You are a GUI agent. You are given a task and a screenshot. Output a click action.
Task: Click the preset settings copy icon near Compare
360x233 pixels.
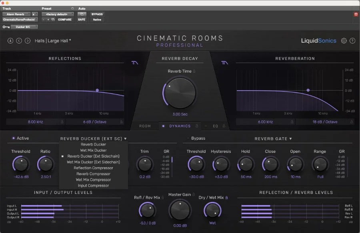coord(53,20)
